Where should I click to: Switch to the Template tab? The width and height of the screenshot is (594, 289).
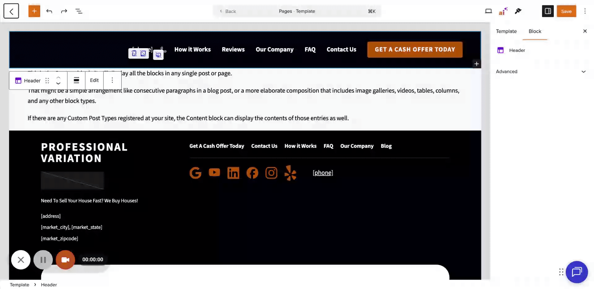tap(506, 31)
